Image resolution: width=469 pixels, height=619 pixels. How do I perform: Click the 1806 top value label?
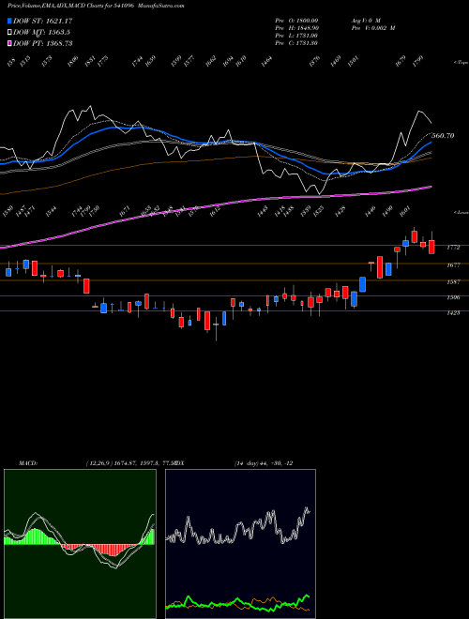tap(72, 61)
